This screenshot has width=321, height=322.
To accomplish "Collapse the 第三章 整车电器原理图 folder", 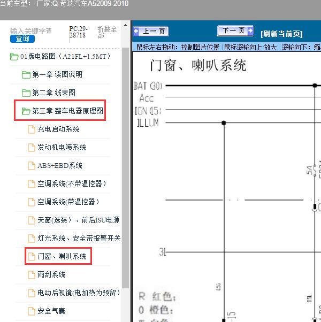I will click(67, 111).
